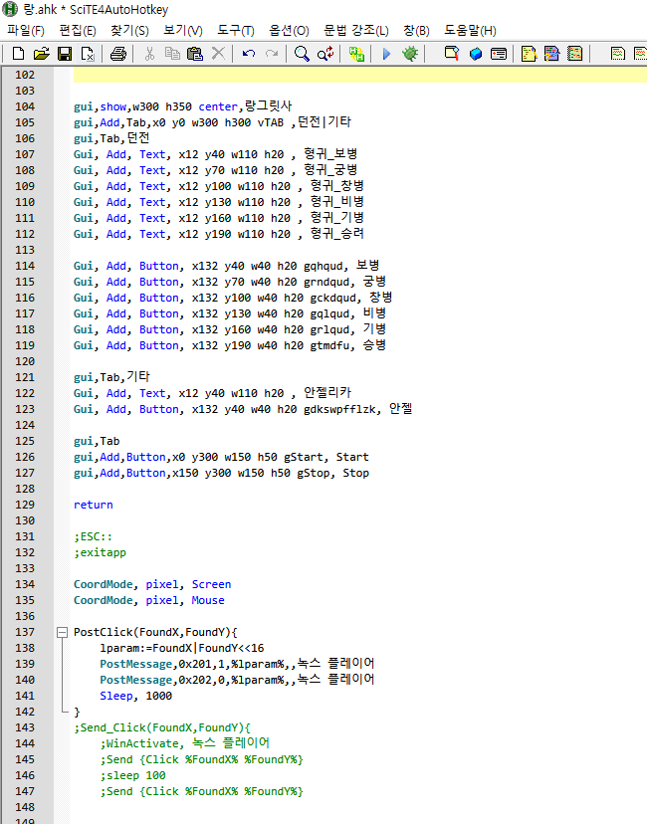Click "랑그릿사" window title on line 104
The width and height of the screenshot is (647, 824).
268,106
